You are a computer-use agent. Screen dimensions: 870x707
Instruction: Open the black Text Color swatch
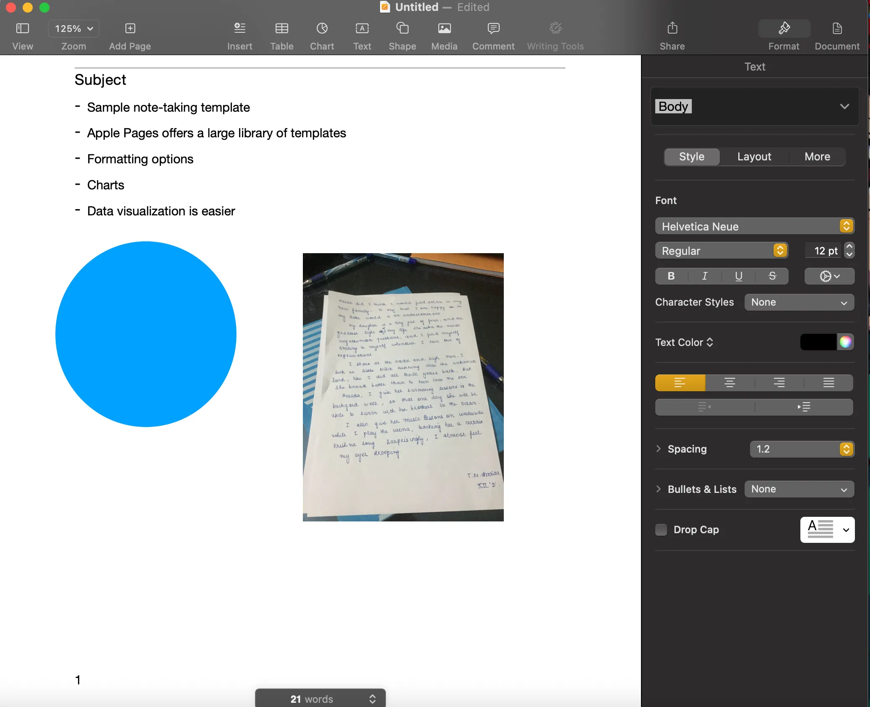coord(818,342)
